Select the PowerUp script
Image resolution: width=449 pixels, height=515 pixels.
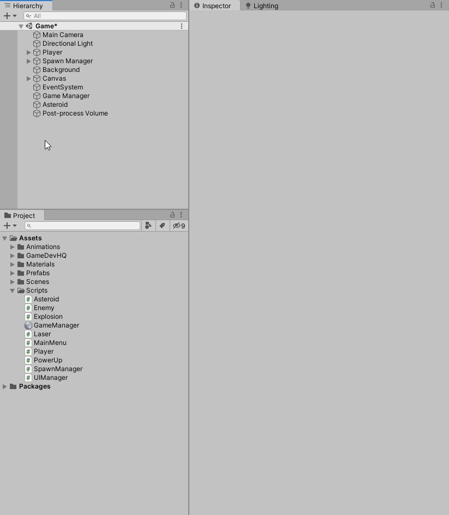[48, 360]
